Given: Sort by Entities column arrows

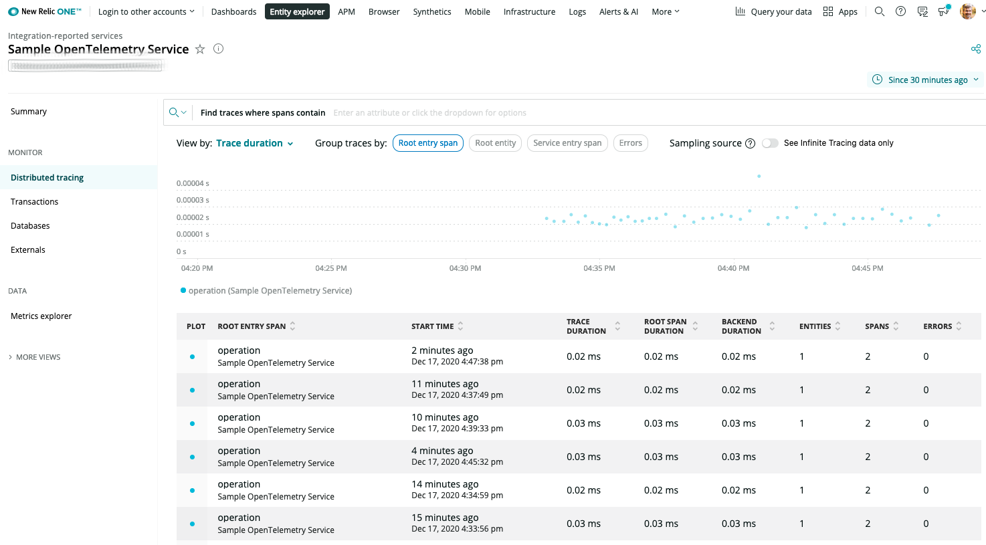Looking at the screenshot, I should tap(837, 326).
